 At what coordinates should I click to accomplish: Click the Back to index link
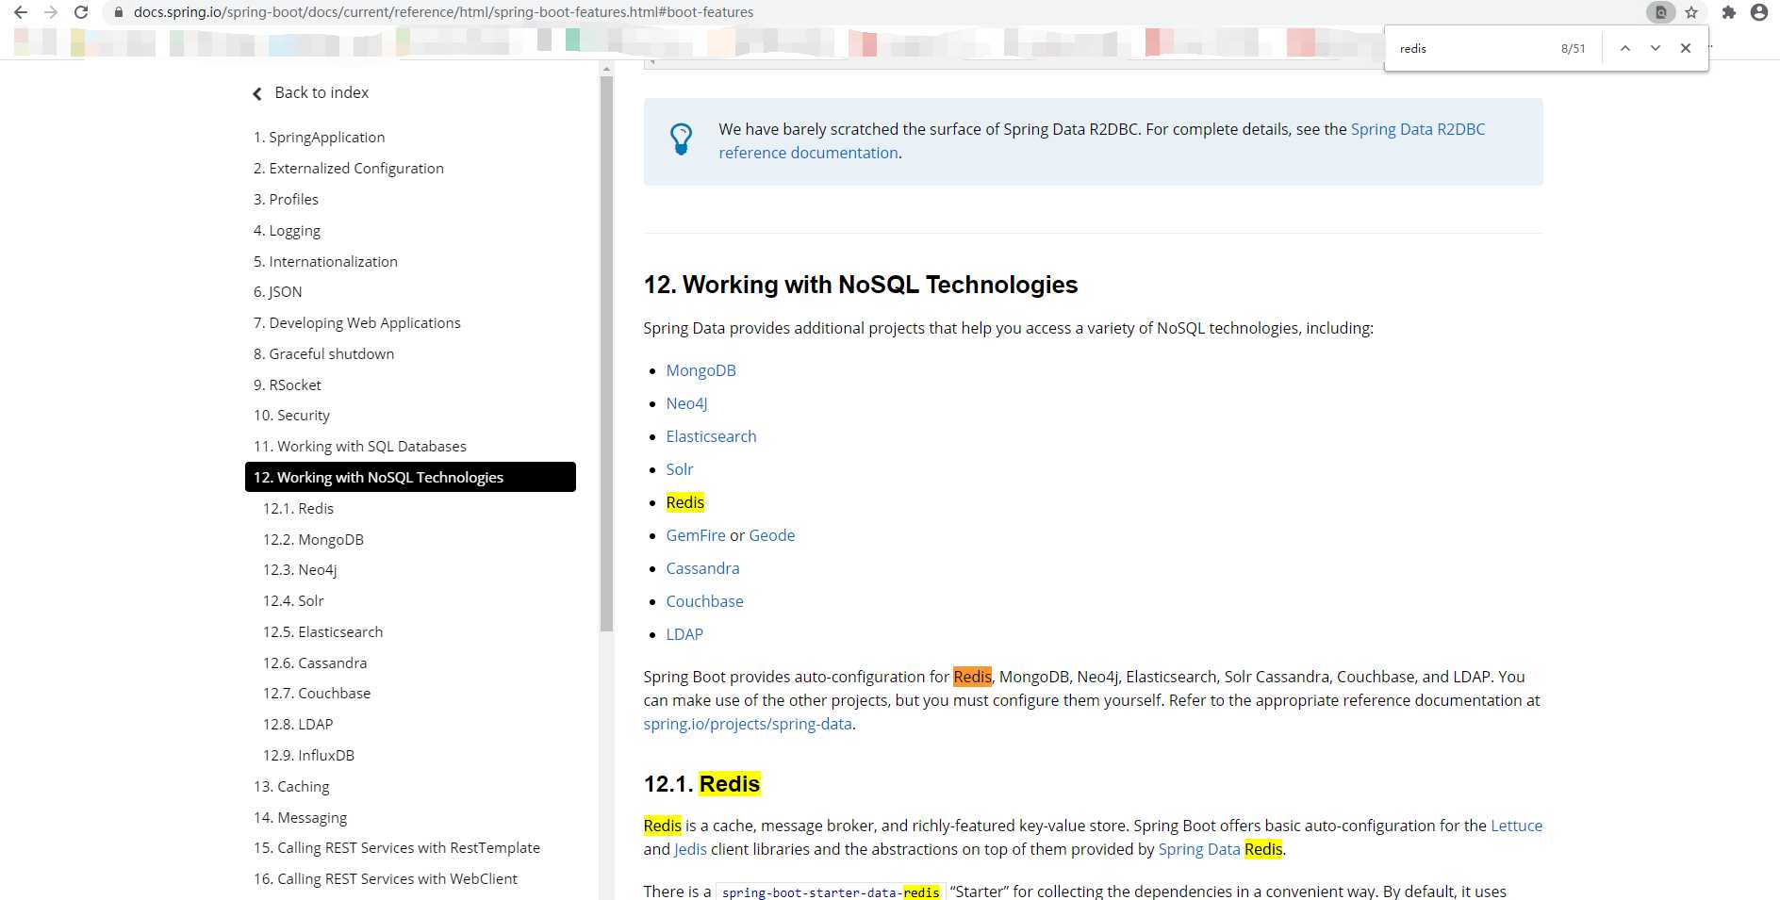tap(321, 92)
